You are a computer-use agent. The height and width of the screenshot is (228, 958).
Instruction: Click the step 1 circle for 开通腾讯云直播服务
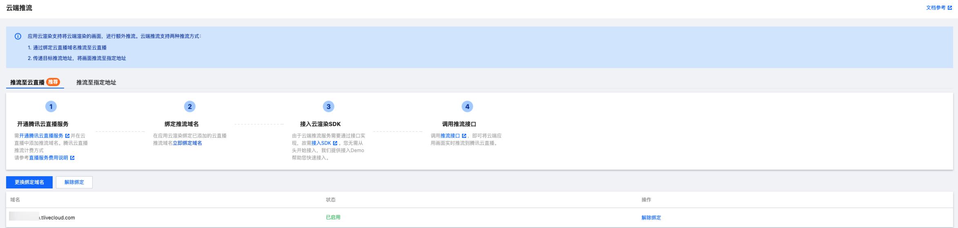[51, 106]
